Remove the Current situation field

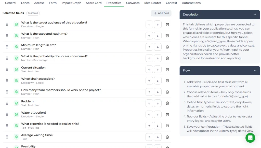[x=167, y=69]
